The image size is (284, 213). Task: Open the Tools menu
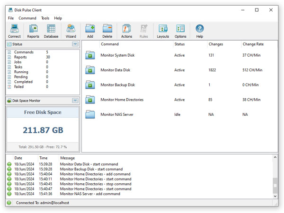(45, 18)
